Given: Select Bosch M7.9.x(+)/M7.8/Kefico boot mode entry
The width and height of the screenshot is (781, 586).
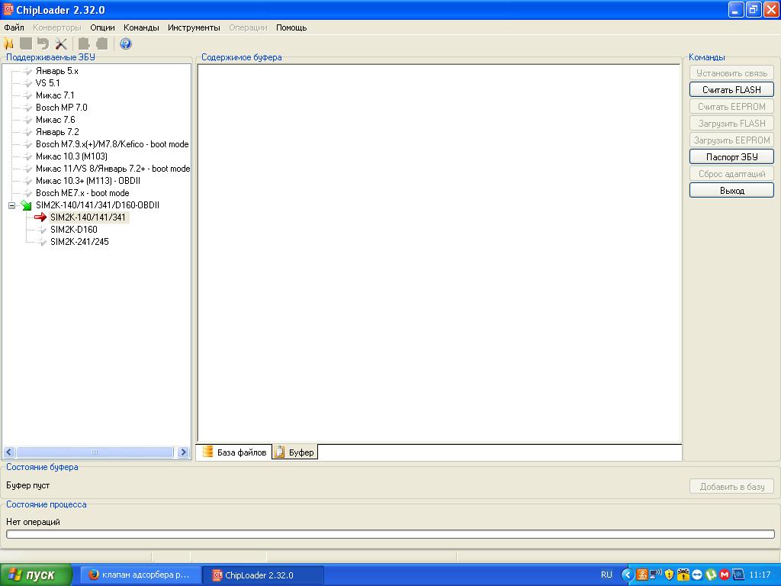Looking at the screenshot, I should click(112, 144).
